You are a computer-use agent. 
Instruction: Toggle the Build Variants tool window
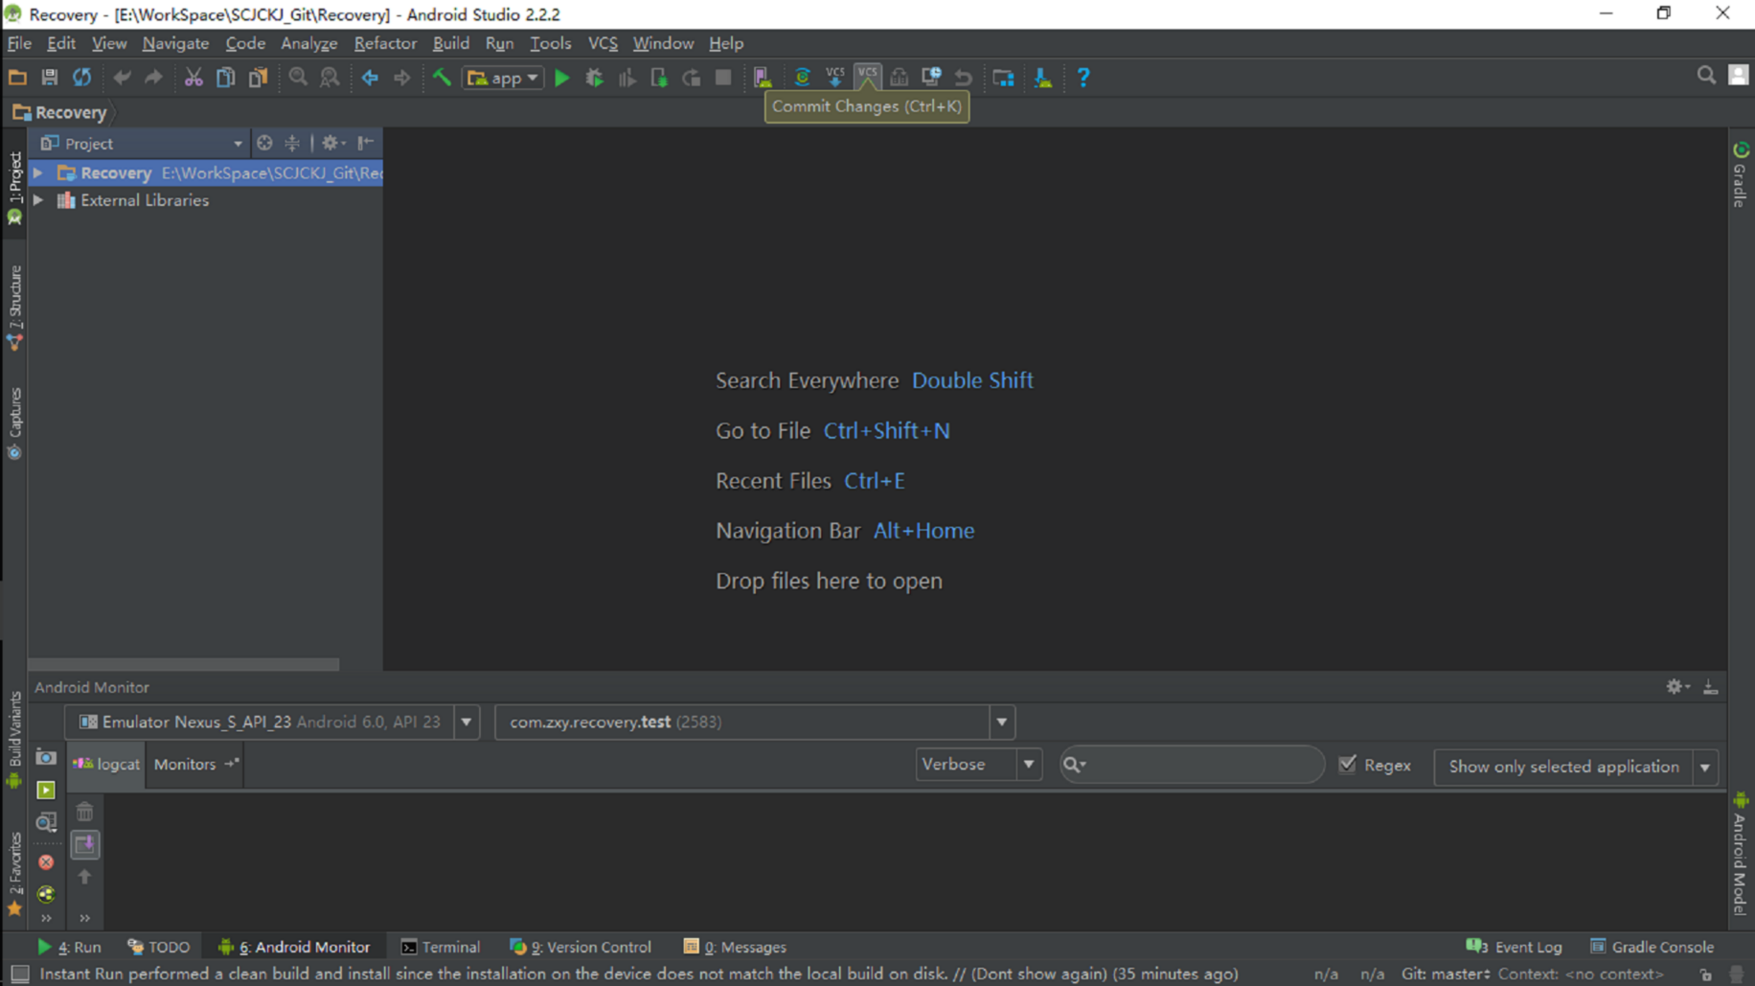tap(14, 739)
